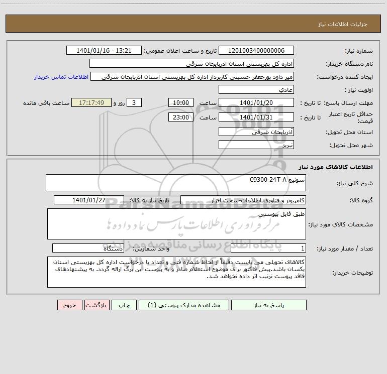
Task: Click the 'بازگشت' back button
Action: (x=96, y=305)
